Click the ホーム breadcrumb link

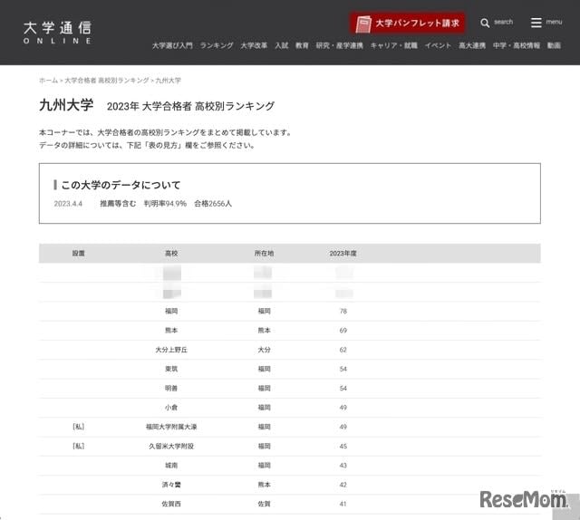coord(48,81)
